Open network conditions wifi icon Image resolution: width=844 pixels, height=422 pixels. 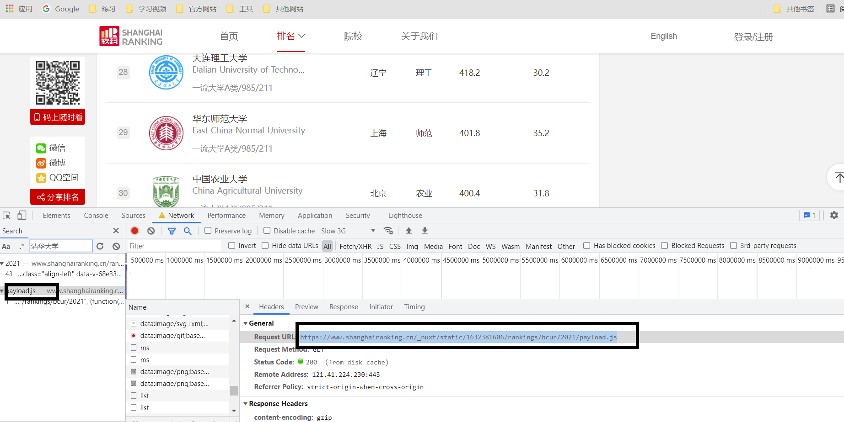[388, 231]
